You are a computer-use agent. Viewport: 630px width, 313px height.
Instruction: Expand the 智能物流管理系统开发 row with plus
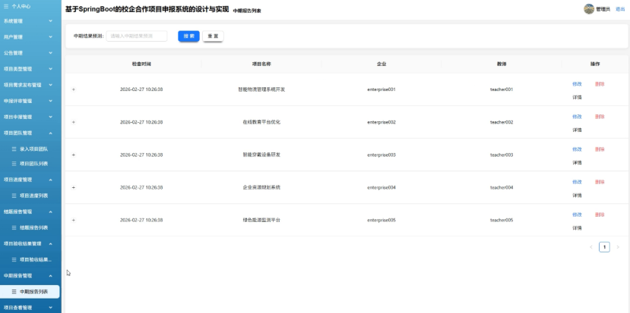pos(74,89)
